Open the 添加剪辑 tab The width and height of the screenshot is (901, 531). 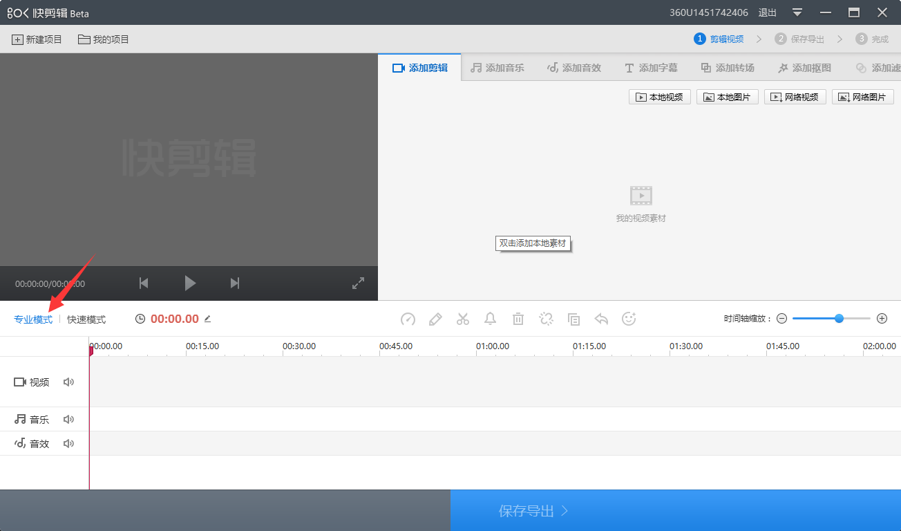coord(420,68)
